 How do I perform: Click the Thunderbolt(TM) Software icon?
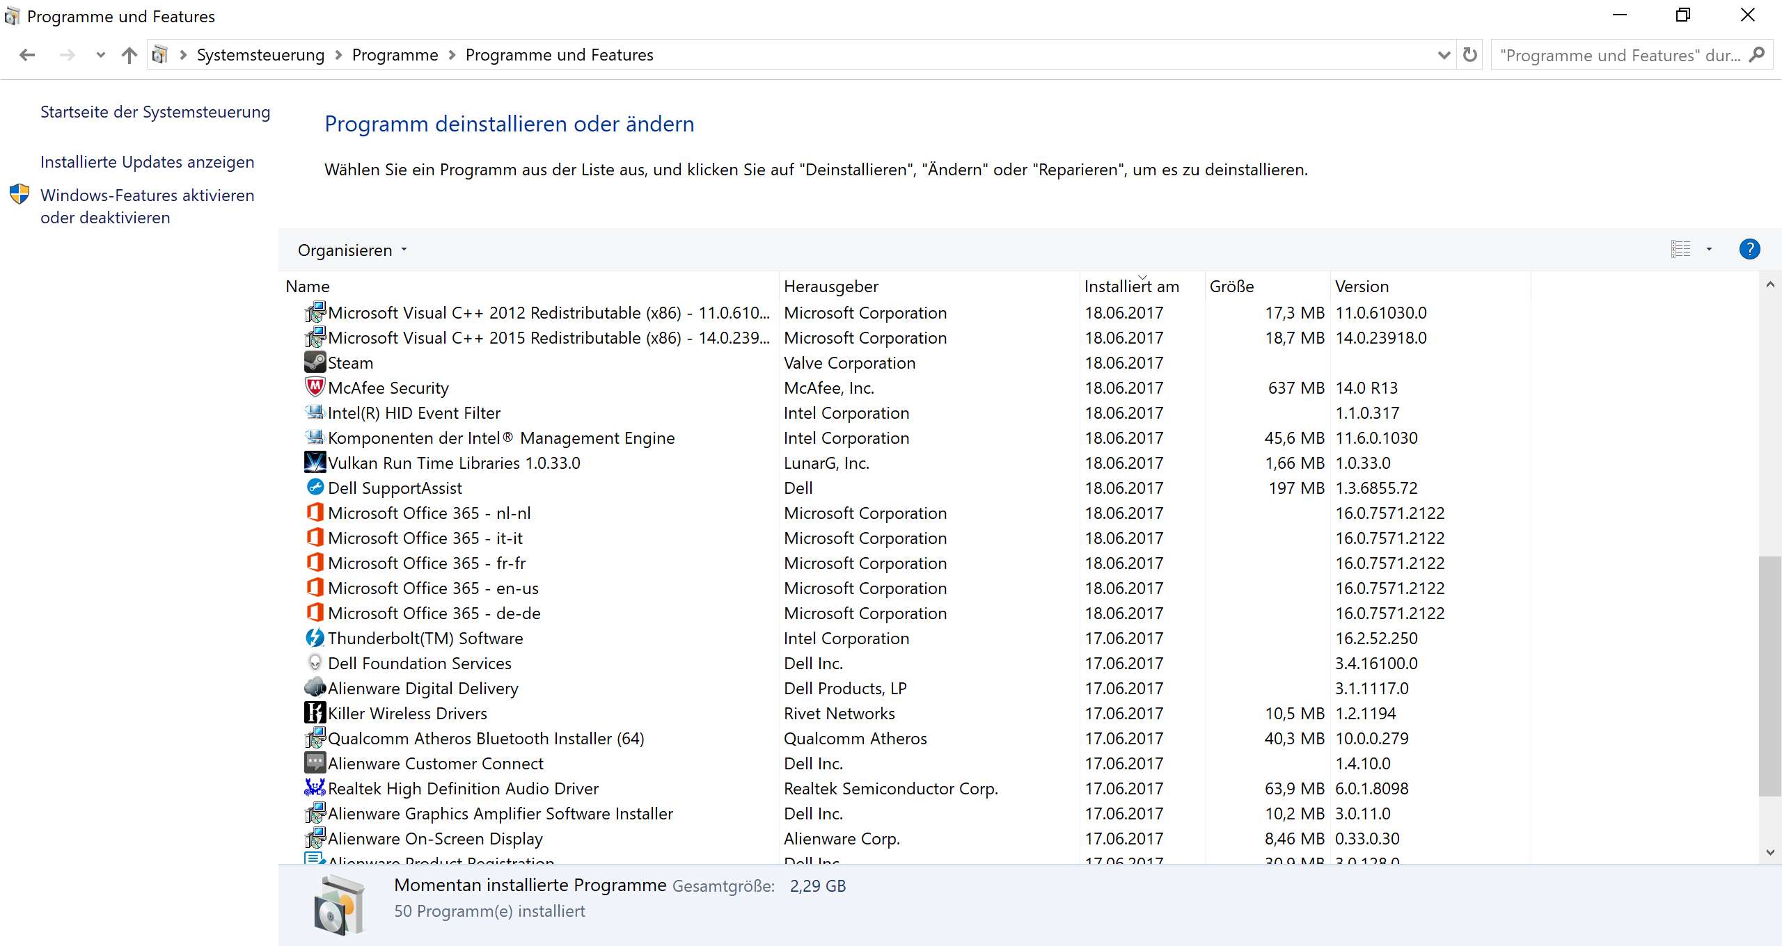coord(315,638)
